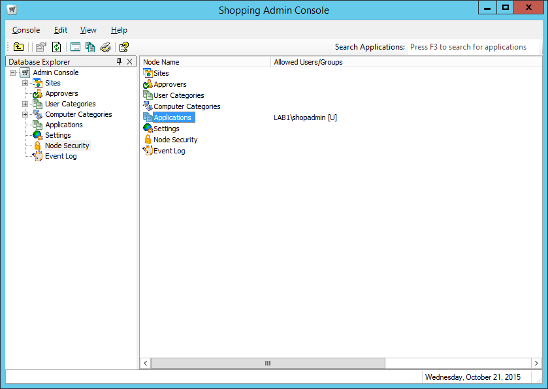The height and width of the screenshot is (389, 548).
Task: Click the Help toolbar icon
Action: click(x=123, y=47)
